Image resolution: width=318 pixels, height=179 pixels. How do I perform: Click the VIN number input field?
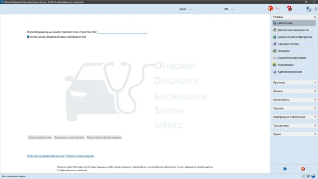tap(123, 32)
